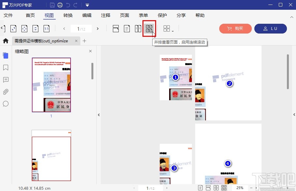Select single page view mode

[x=127, y=29]
